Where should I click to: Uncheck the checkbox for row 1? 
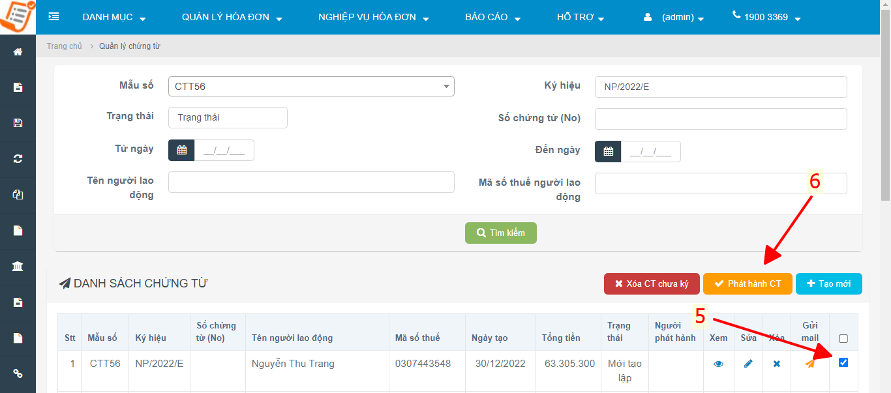843,362
